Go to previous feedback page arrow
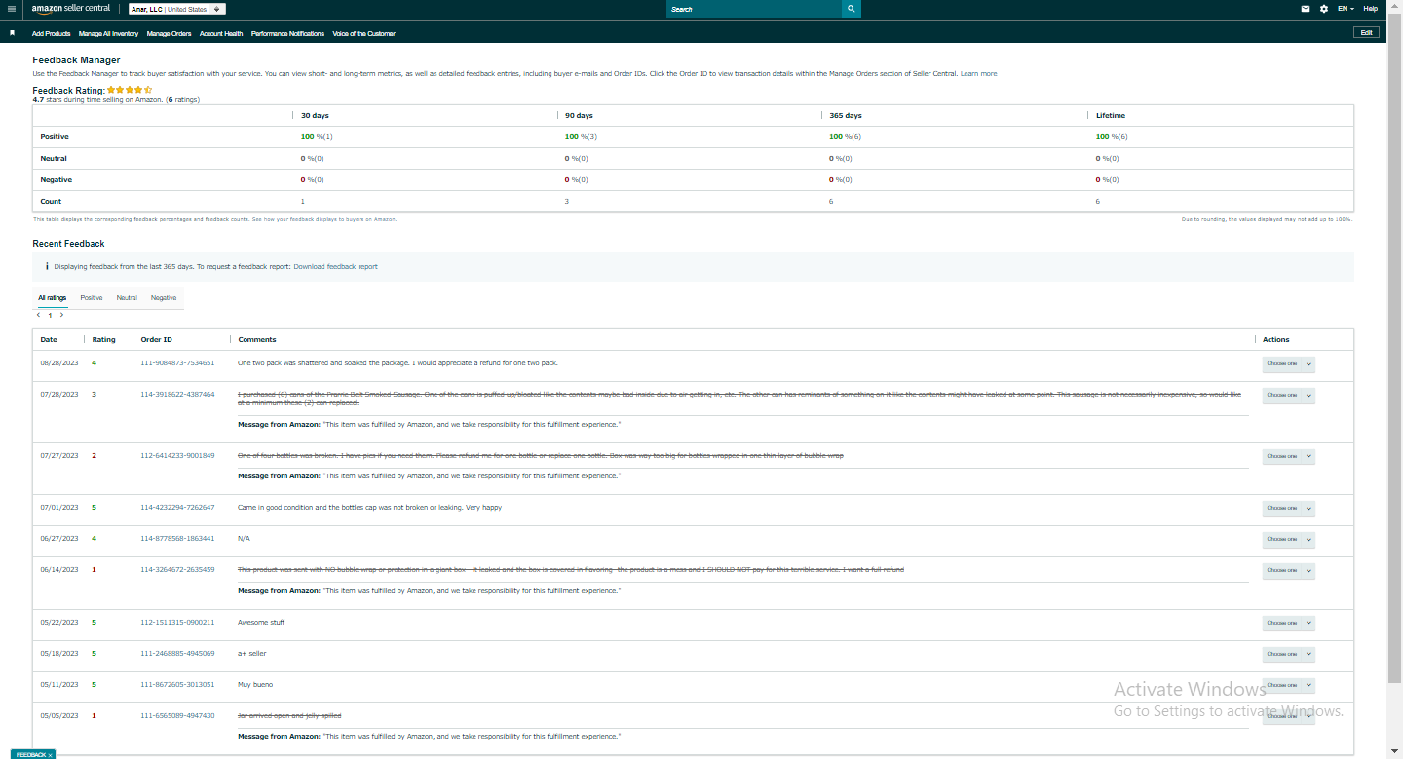1403x759 pixels. tap(39, 315)
